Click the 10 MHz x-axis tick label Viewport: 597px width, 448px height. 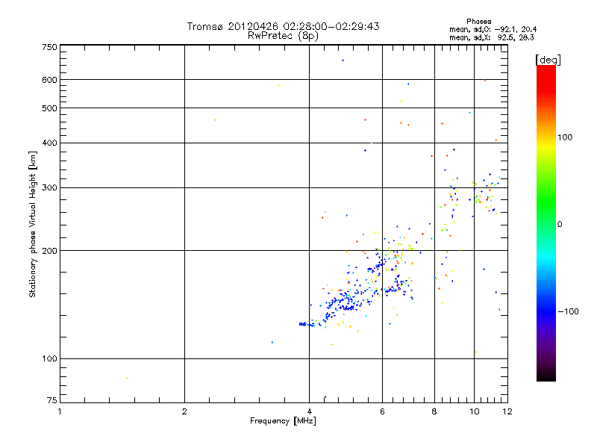click(x=474, y=411)
